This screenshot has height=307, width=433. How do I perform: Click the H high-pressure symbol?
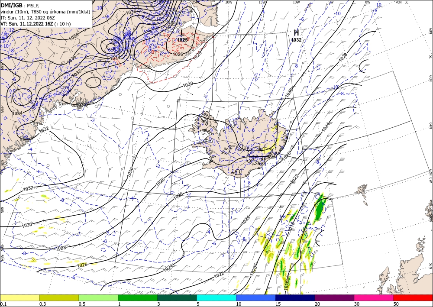296,33
